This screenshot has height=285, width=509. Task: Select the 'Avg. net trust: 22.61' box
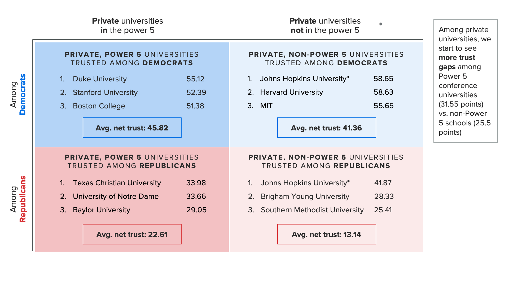132,234
